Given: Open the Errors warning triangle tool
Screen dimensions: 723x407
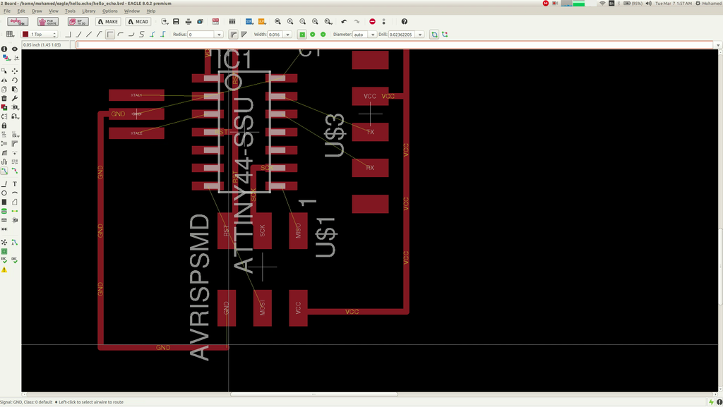Looking at the screenshot, I should (x=4, y=269).
